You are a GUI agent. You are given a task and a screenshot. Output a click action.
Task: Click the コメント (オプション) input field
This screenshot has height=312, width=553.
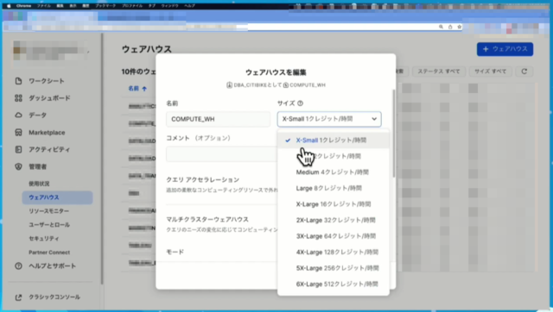(x=221, y=153)
